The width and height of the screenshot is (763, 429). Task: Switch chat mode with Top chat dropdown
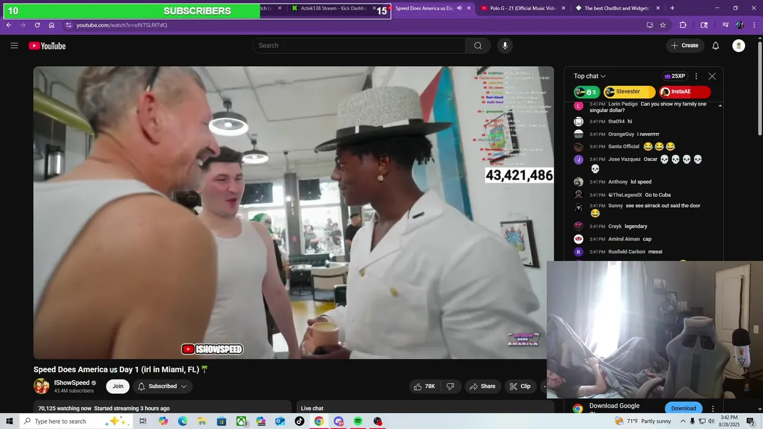(x=590, y=76)
